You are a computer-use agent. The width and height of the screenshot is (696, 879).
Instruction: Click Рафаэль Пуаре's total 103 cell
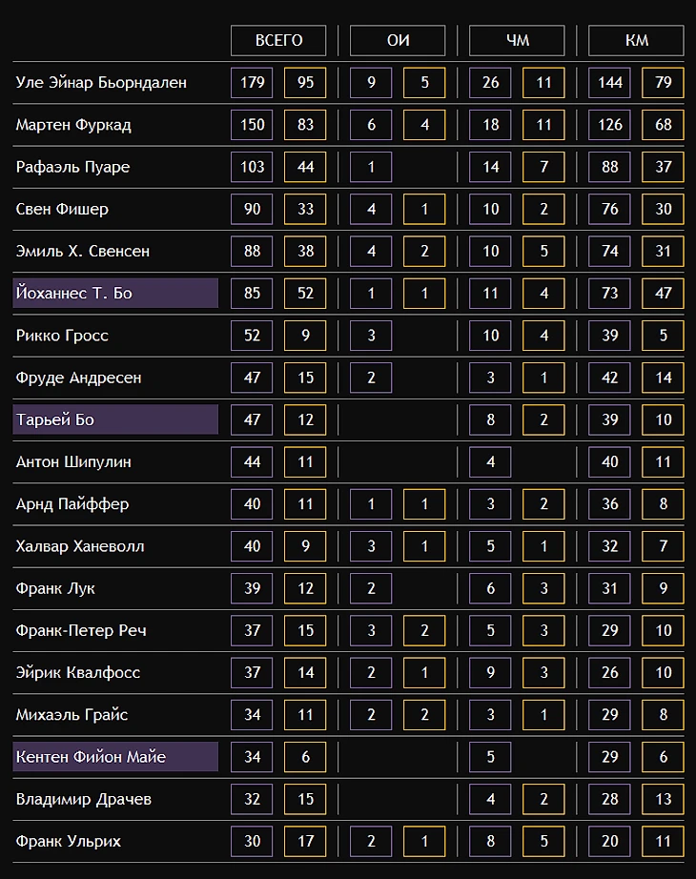pyautogui.click(x=252, y=167)
